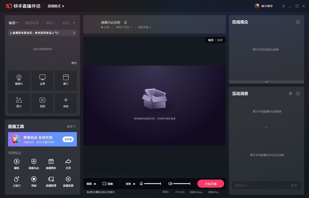
Task: Switch to the 颜值场景 scene tab
Action: pos(32,23)
